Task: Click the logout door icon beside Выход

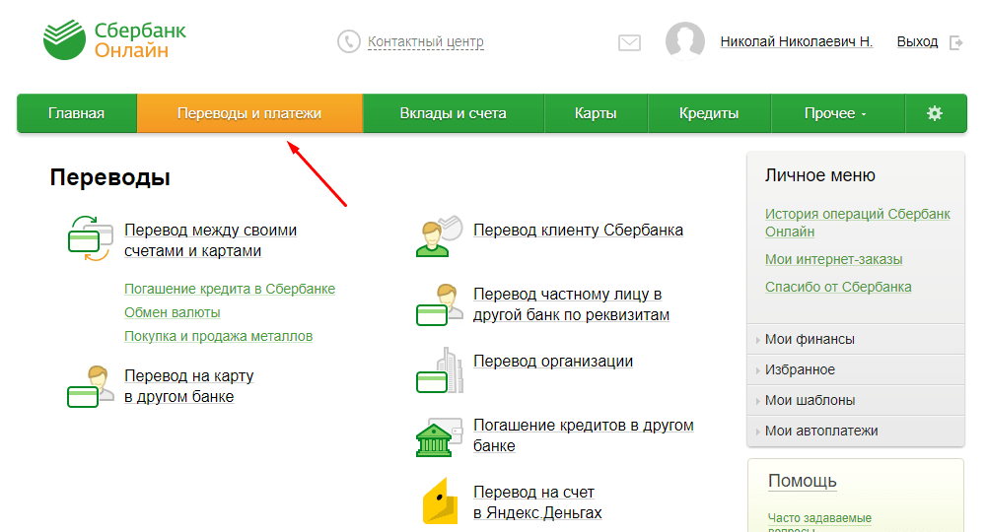Action: [x=955, y=42]
